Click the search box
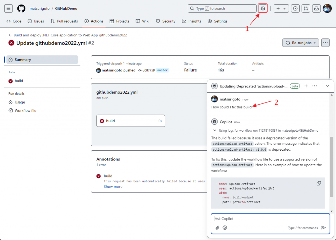The image size is (336, 240). pos(222,9)
